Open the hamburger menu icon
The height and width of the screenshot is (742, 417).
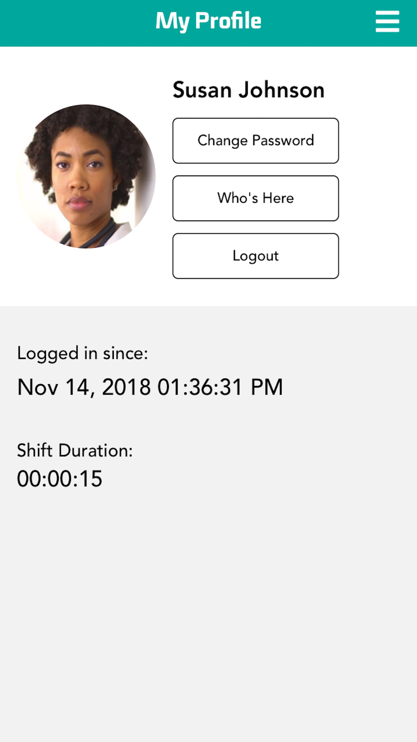pyautogui.click(x=387, y=21)
